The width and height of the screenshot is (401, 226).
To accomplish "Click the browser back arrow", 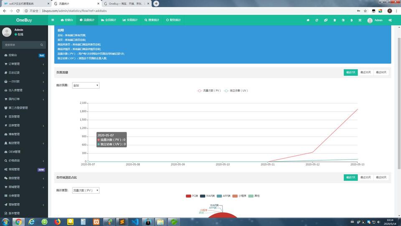I will [x=5, y=11].
